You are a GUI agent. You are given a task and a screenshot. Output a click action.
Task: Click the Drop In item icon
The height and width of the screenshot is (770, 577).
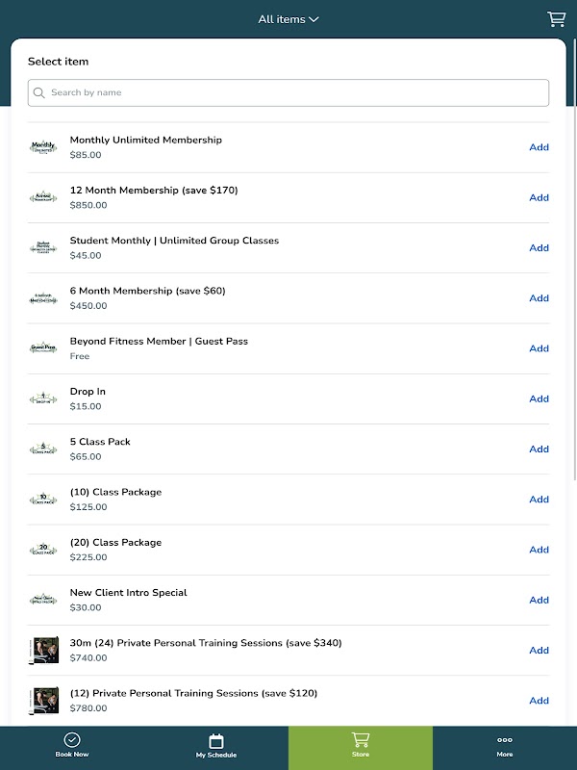coord(43,398)
